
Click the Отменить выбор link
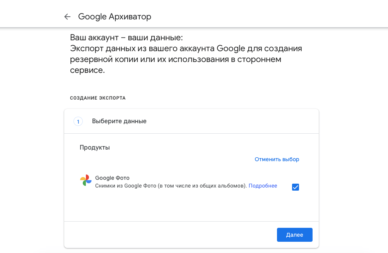tap(277, 159)
